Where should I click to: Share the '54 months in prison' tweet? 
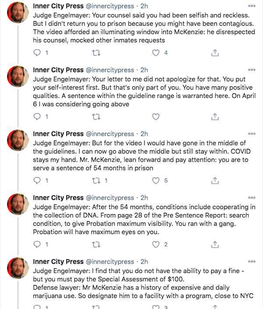(215, 180)
